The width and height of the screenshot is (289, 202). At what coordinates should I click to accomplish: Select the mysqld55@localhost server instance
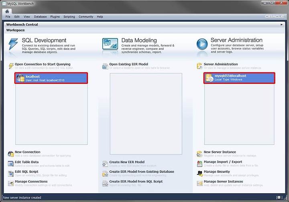click(239, 78)
